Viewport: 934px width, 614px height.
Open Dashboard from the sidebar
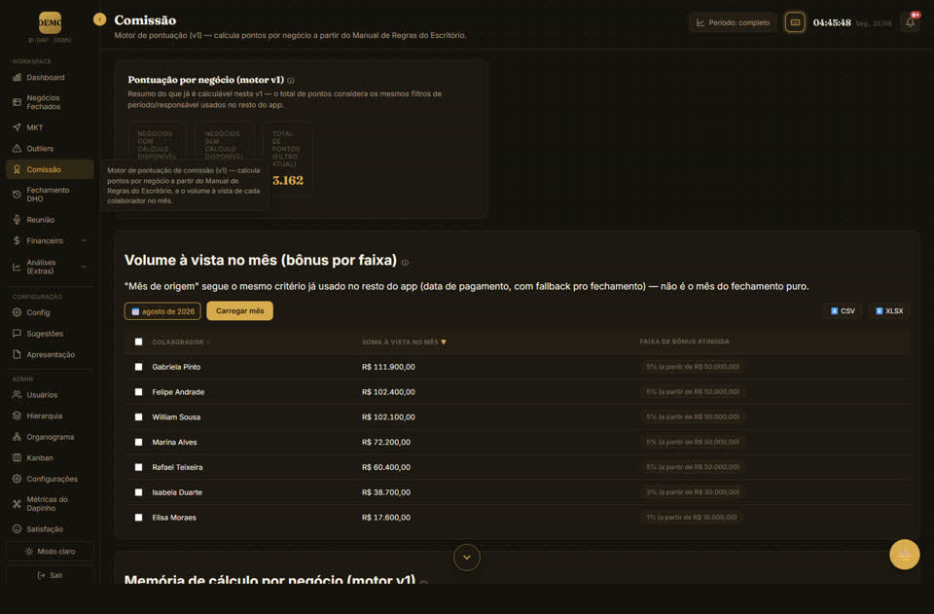[50, 78]
